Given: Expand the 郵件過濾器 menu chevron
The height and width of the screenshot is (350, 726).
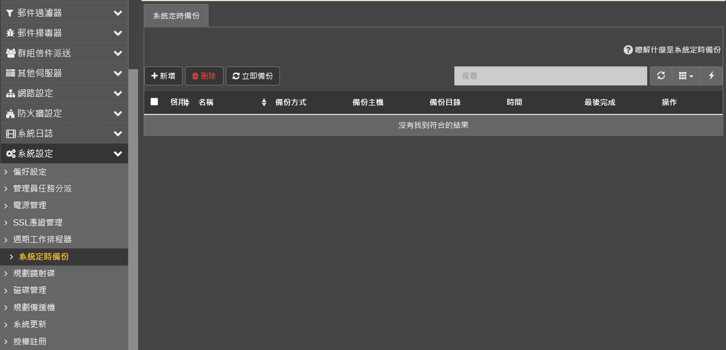Looking at the screenshot, I should coord(117,13).
